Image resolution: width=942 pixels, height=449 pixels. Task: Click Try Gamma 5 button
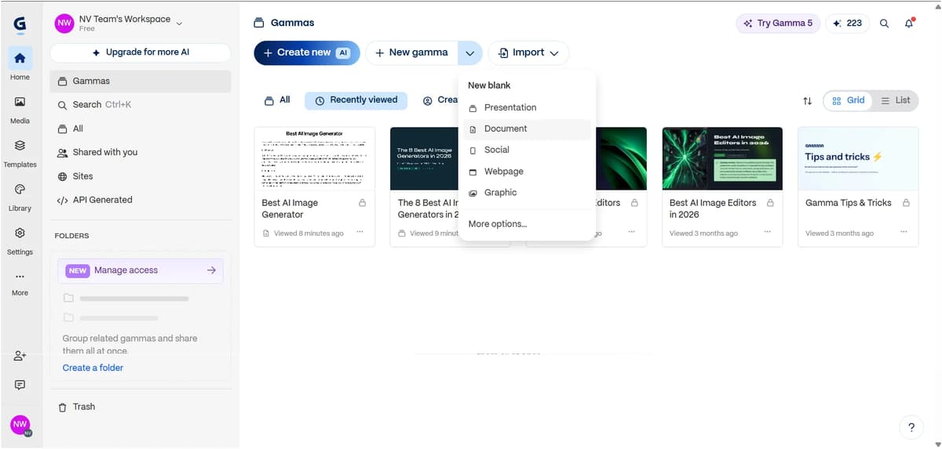point(778,24)
